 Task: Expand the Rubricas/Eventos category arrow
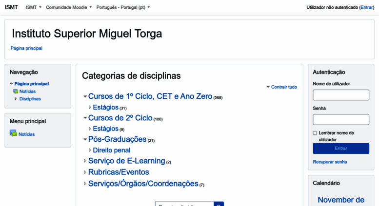[85, 172]
